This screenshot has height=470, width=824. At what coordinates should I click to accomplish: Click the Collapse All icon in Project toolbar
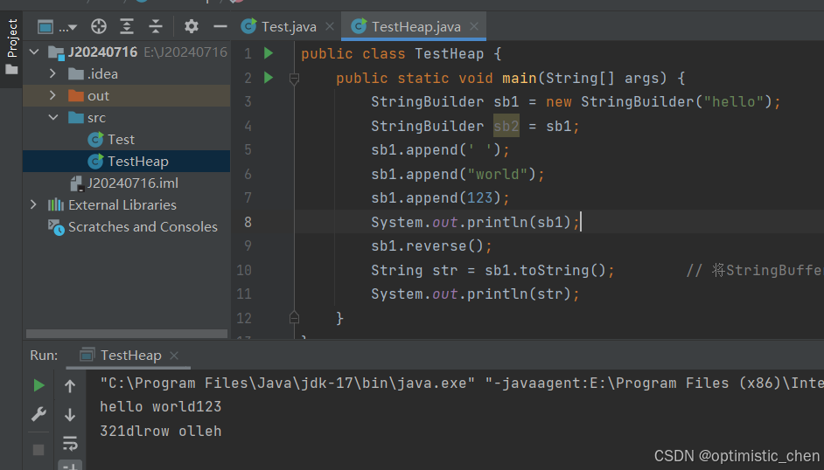tap(156, 26)
